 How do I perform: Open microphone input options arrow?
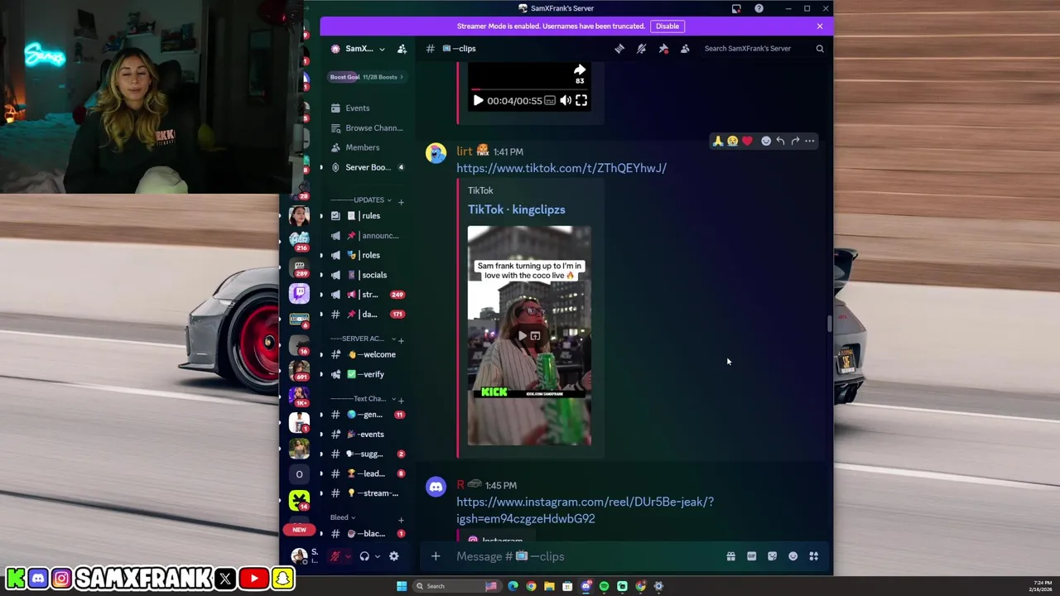click(346, 556)
